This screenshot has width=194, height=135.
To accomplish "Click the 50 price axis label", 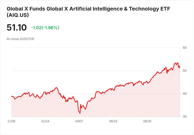I will tap(185, 71).
